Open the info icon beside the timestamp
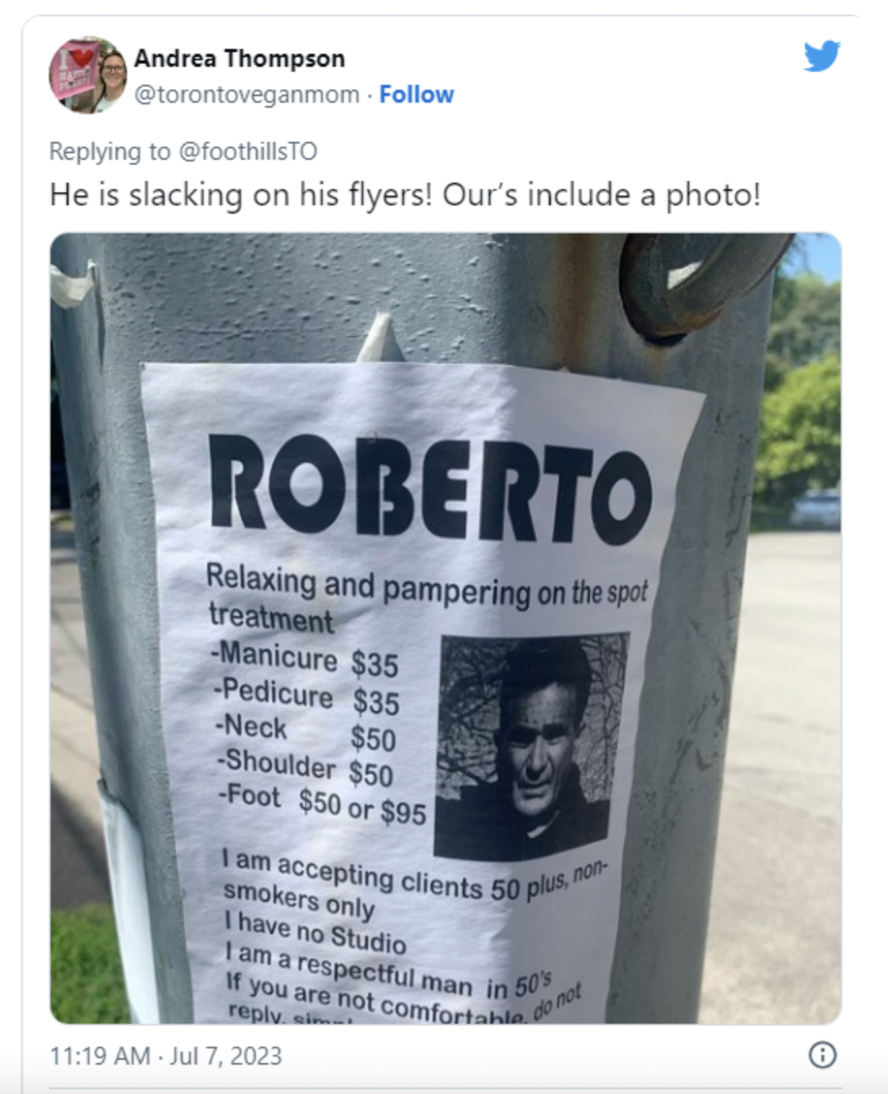Screen dimensions: 888x1094 click(x=822, y=1055)
